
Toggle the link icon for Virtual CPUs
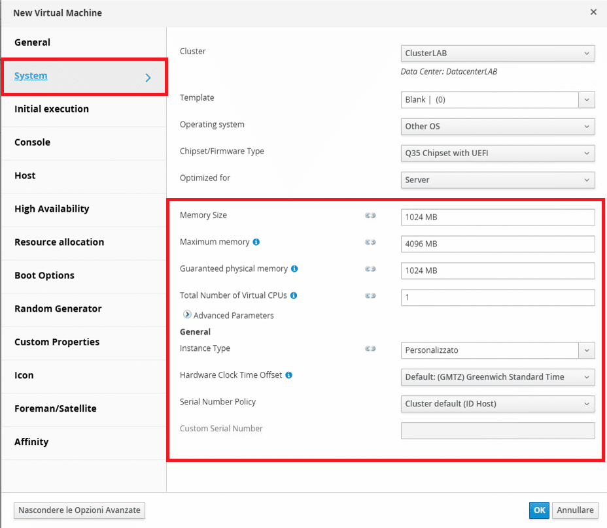click(370, 295)
